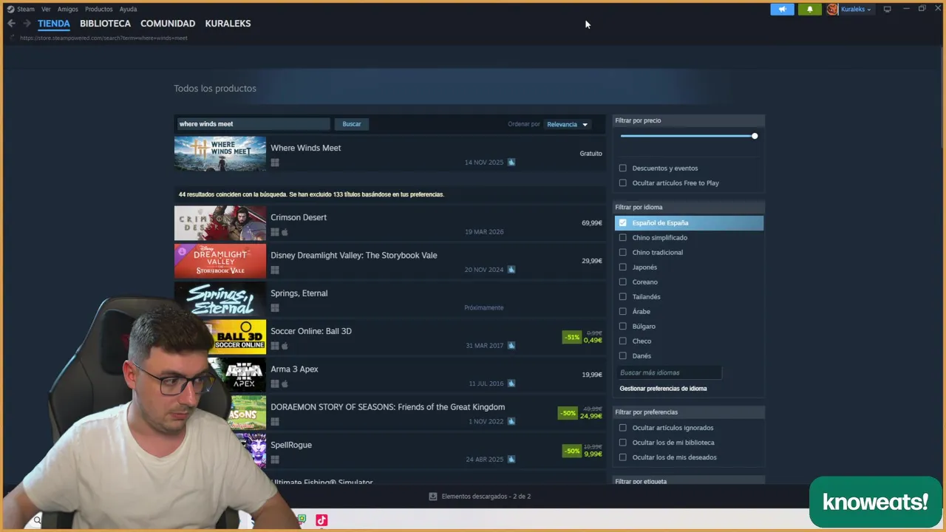
Task: Open the Crimson Desert title
Action: (x=299, y=217)
